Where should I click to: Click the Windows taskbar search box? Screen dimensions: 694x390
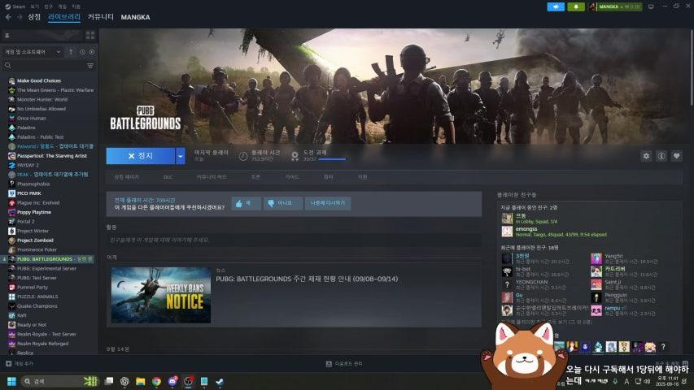[59, 381]
